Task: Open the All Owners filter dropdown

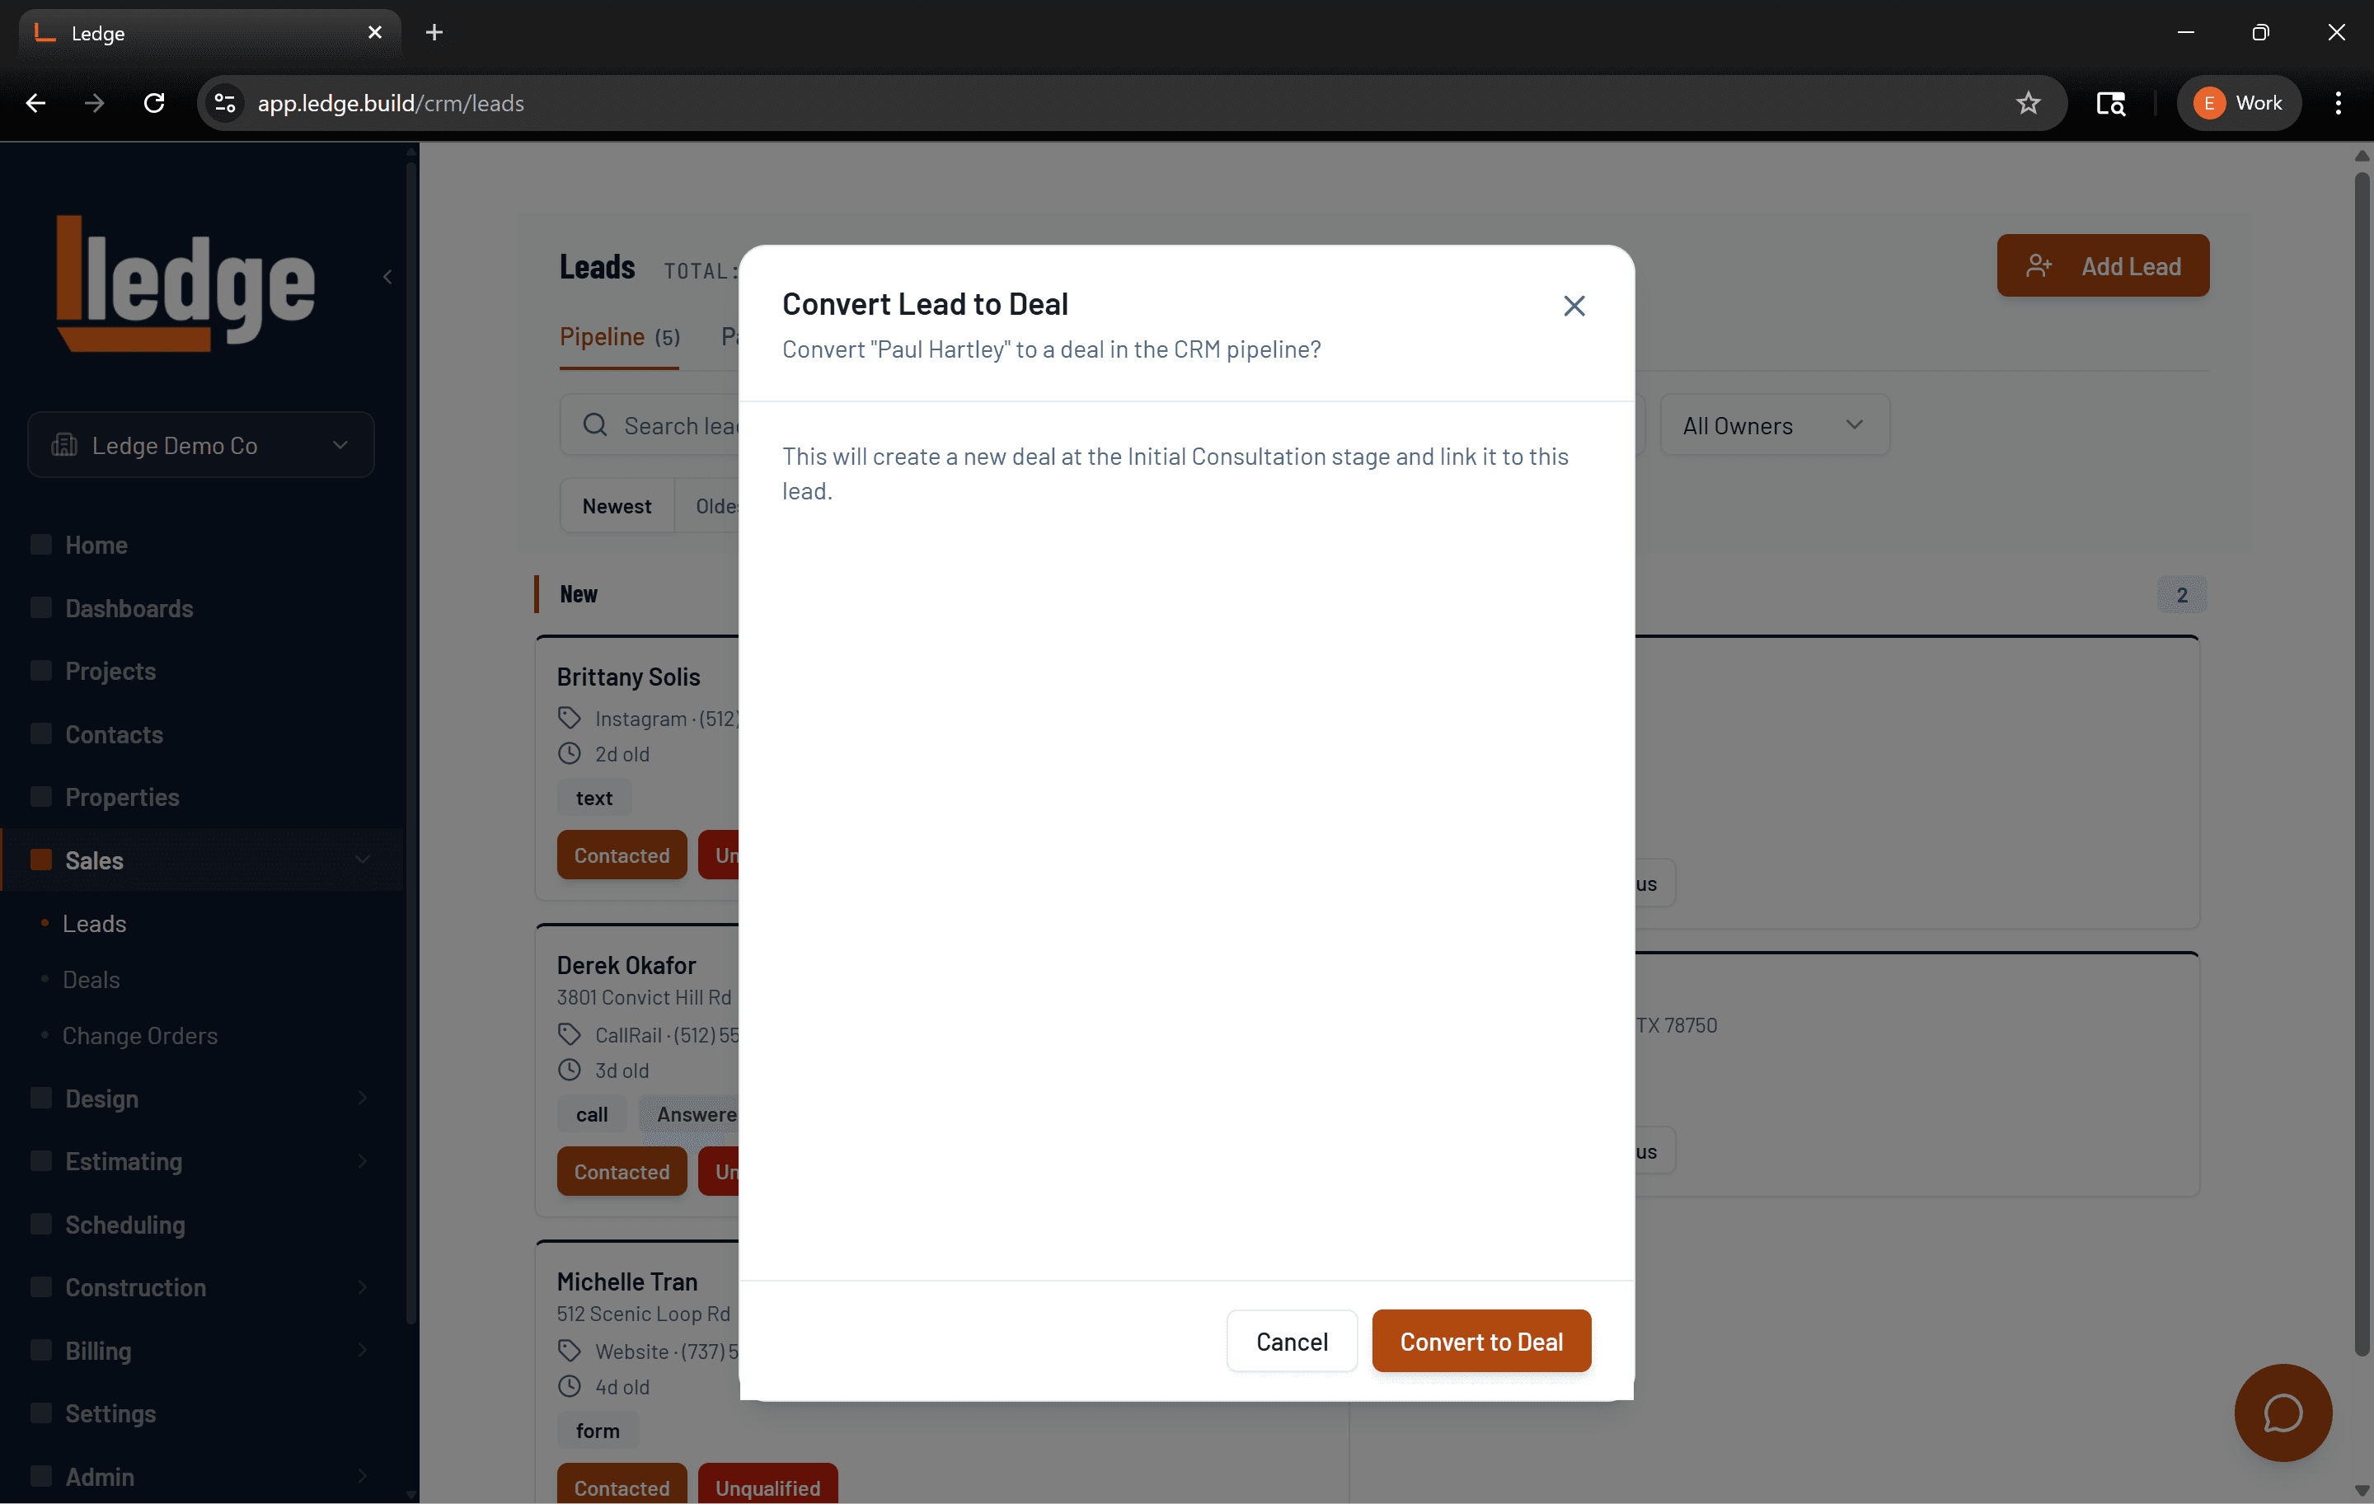Action: tap(1775, 424)
